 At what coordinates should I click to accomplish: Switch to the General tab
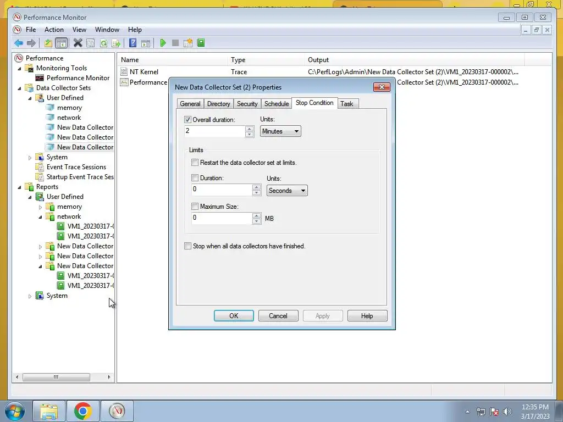[190, 104]
